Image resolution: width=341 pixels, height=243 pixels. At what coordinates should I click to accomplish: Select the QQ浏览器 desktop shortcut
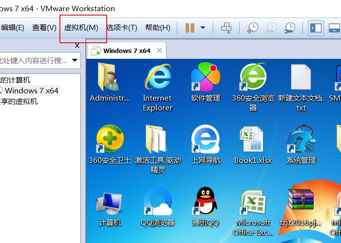158,207
